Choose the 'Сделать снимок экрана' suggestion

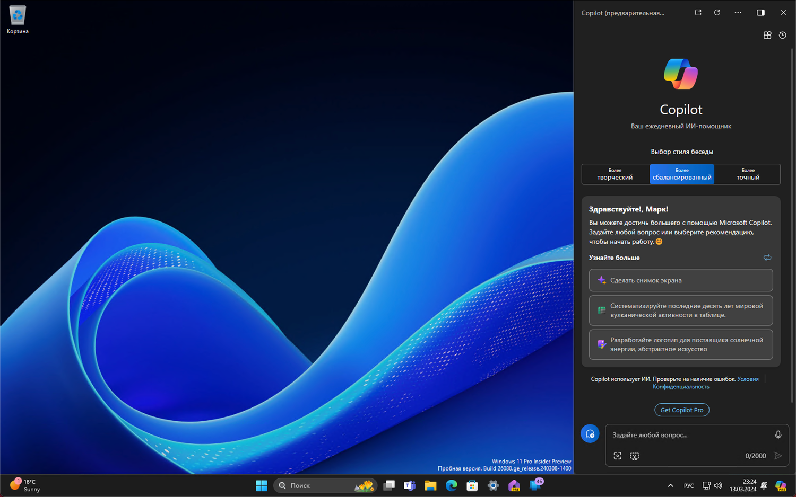[681, 280]
